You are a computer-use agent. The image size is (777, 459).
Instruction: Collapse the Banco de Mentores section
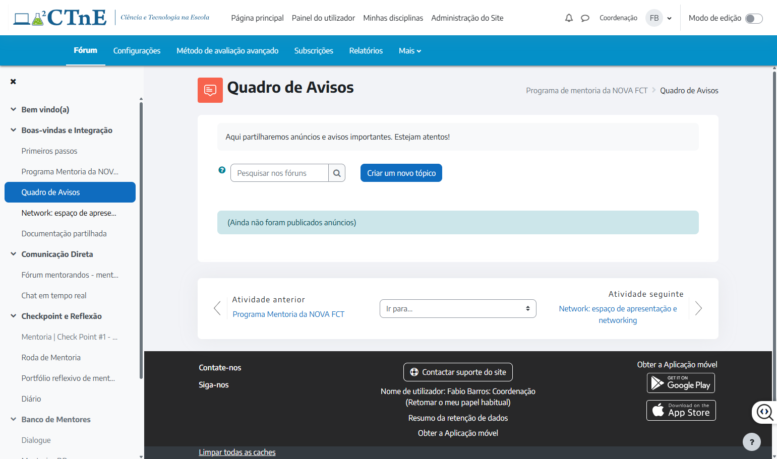14,419
